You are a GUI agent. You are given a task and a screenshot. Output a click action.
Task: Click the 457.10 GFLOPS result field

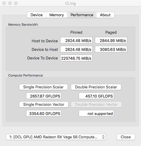tap(96, 96)
